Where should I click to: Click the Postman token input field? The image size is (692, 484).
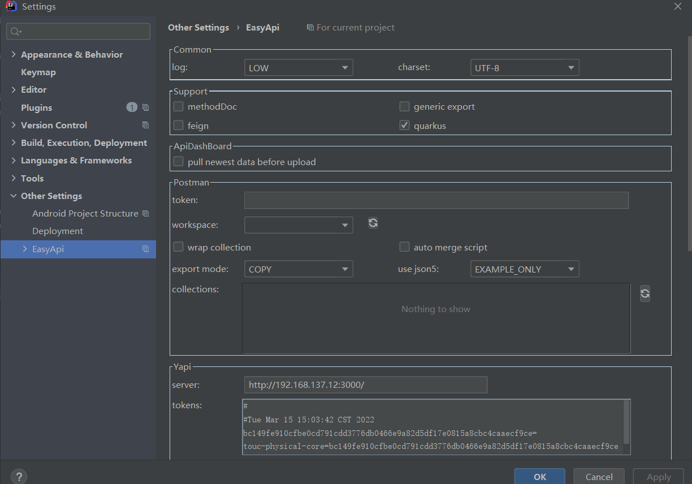click(x=436, y=200)
